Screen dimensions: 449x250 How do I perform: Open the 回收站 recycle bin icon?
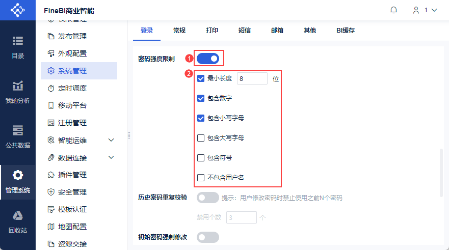(18, 221)
